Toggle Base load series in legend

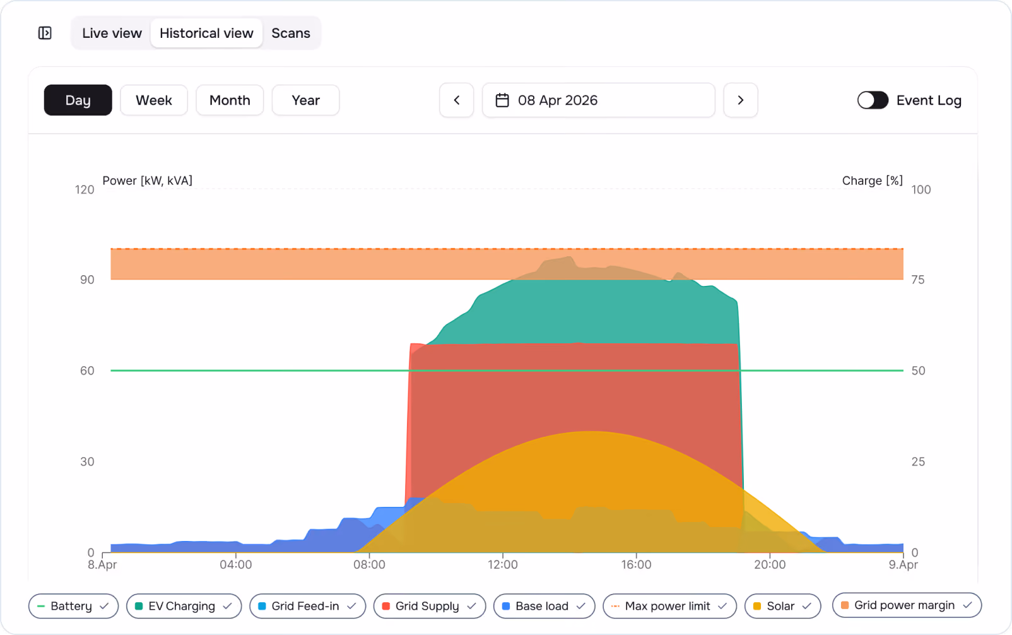point(544,606)
